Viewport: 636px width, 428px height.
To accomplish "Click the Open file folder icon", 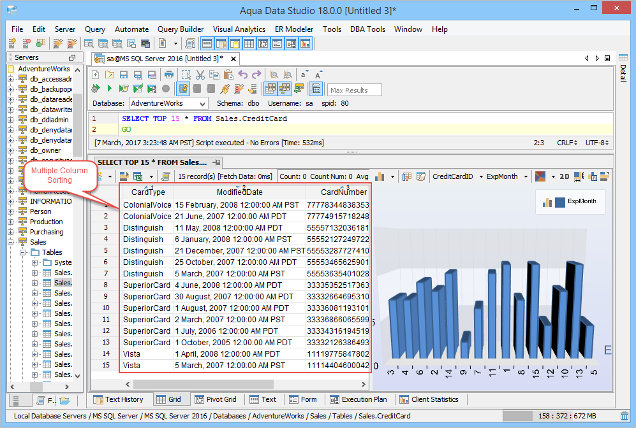I will 110,75.
